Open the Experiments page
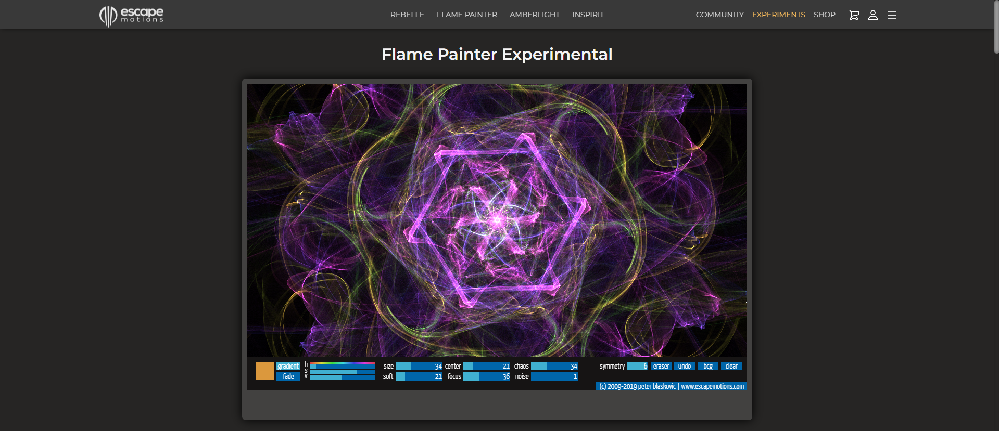Image resolution: width=999 pixels, height=431 pixels. [x=779, y=15]
